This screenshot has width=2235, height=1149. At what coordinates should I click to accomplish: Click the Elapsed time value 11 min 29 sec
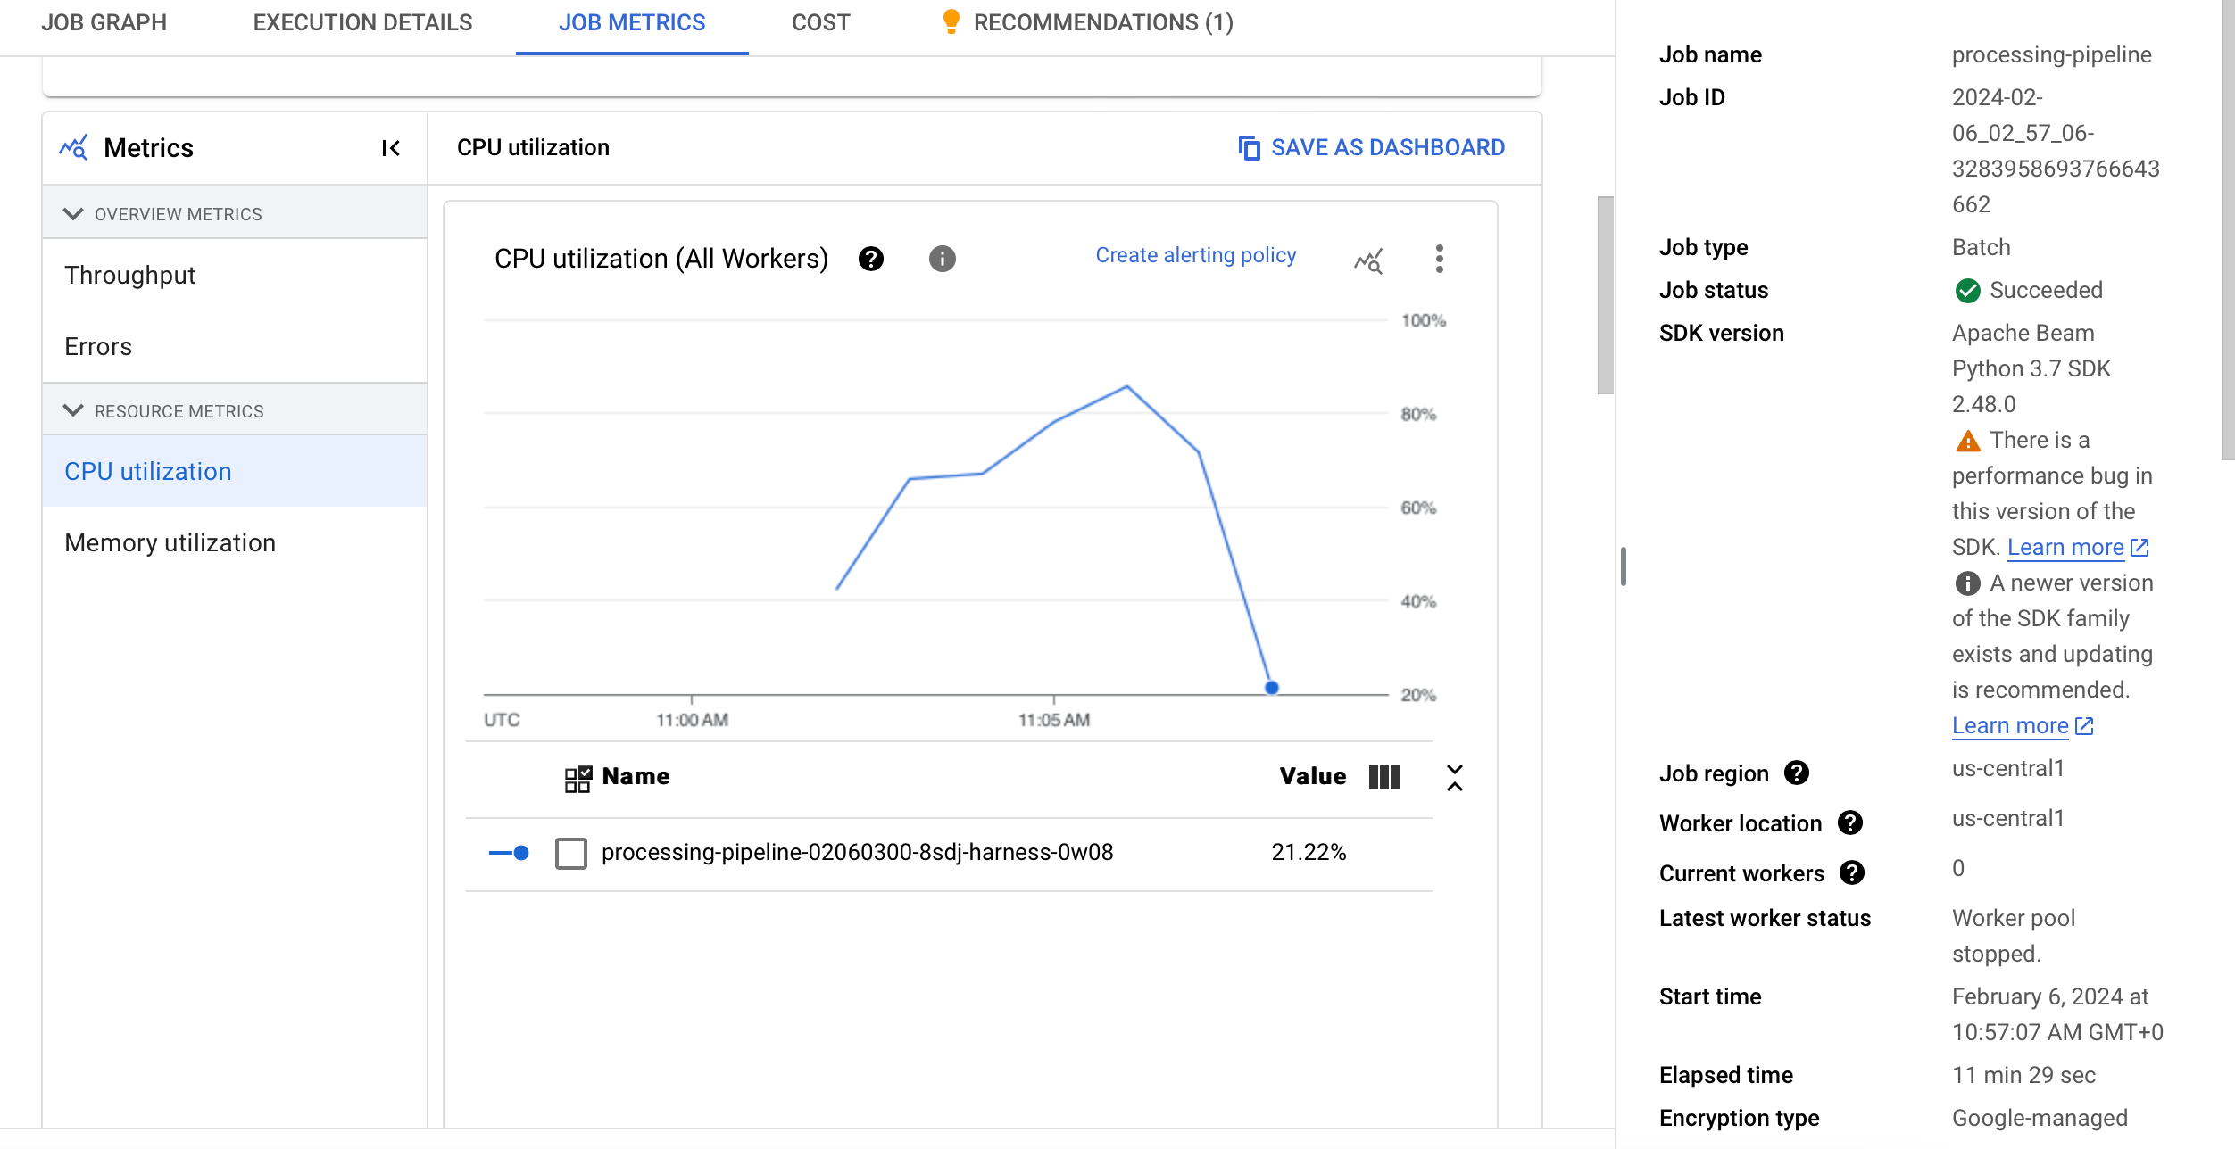click(x=2023, y=1075)
